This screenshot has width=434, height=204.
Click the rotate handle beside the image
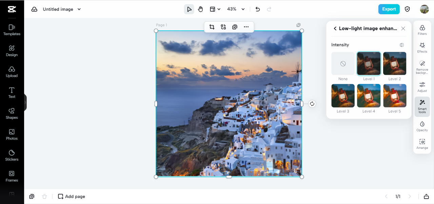coord(312,104)
